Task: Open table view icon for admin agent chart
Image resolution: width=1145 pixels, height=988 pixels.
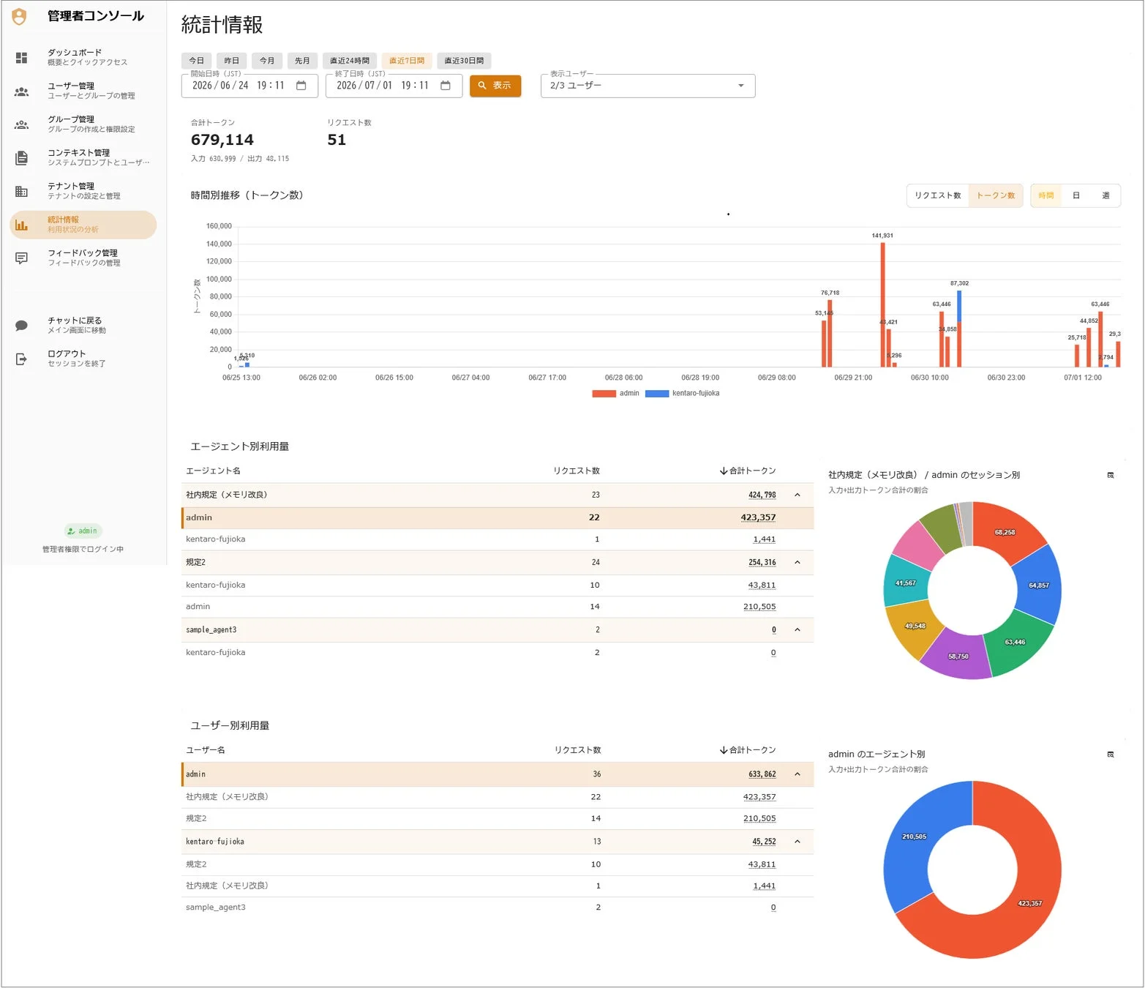Action: click(x=1111, y=755)
